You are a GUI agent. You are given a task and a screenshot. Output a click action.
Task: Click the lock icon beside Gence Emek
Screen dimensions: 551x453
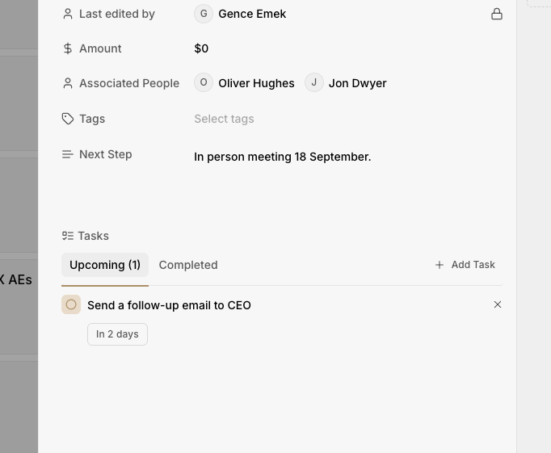pyautogui.click(x=497, y=14)
